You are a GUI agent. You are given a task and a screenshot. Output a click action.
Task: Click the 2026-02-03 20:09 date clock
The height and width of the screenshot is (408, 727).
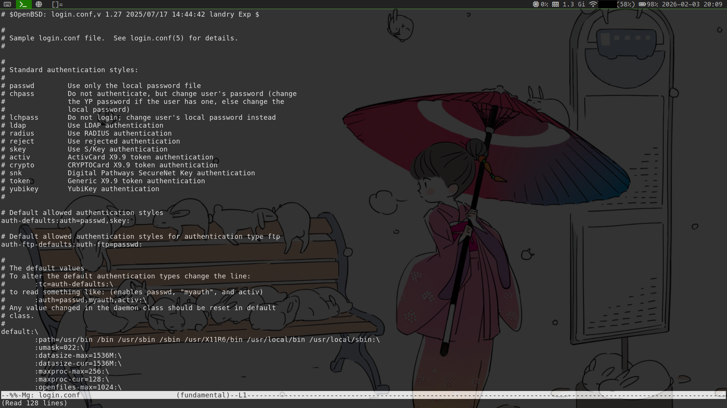point(692,4)
